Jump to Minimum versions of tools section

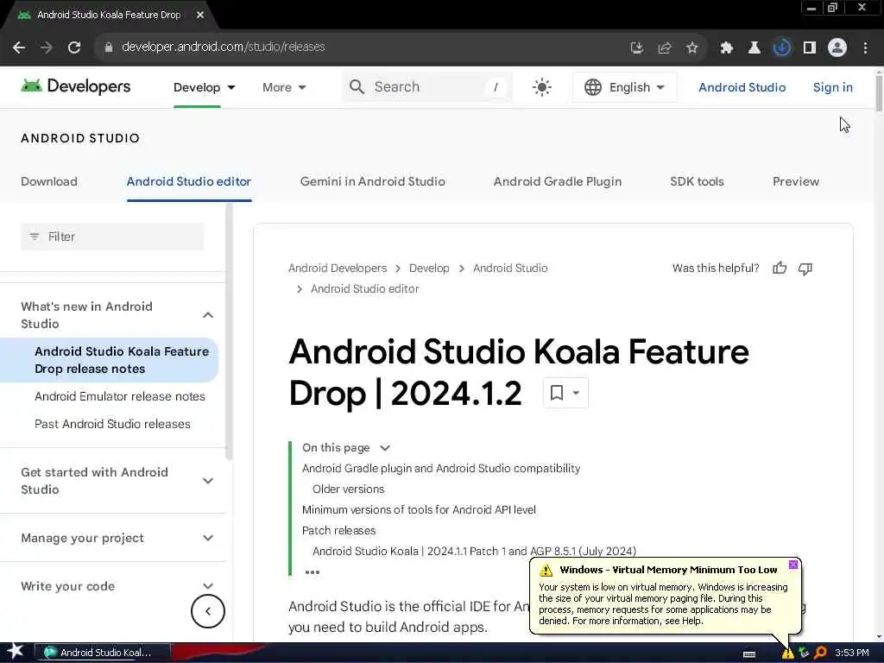419,509
